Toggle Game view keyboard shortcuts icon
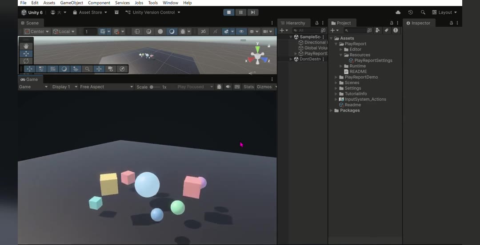The image size is (480, 245). coord(237,87)
